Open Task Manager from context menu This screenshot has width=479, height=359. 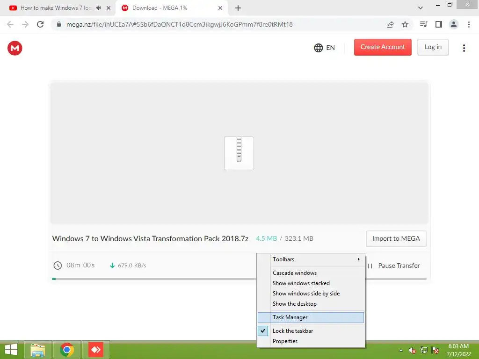311,317
